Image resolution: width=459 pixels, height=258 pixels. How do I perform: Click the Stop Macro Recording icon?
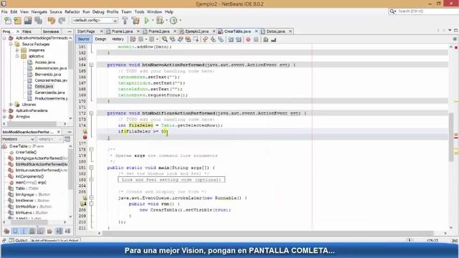[x=256, y=39]
